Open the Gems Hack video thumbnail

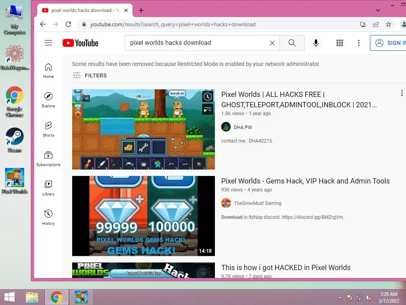[144, 216]
